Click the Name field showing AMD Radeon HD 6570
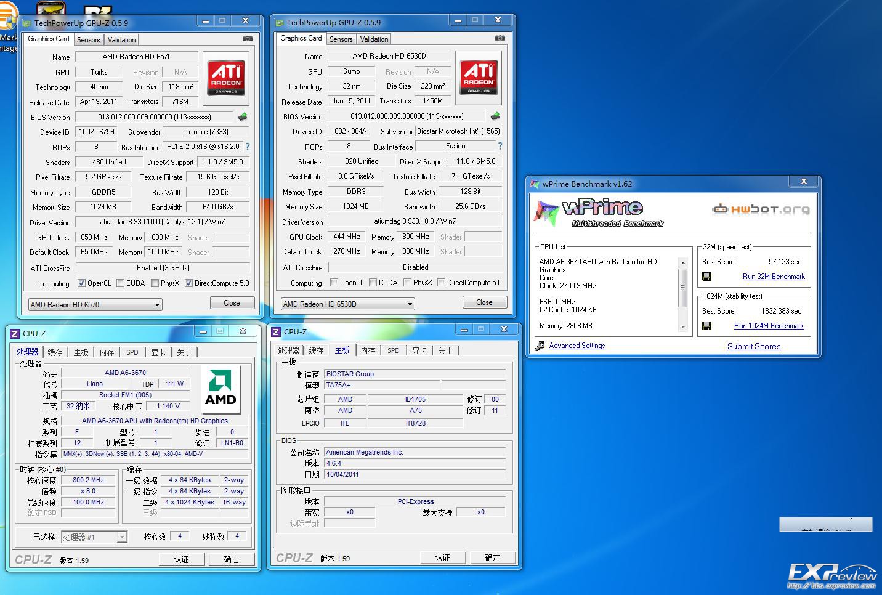The image size is (882, 595). pyautogui.click(x=137, y=57)
